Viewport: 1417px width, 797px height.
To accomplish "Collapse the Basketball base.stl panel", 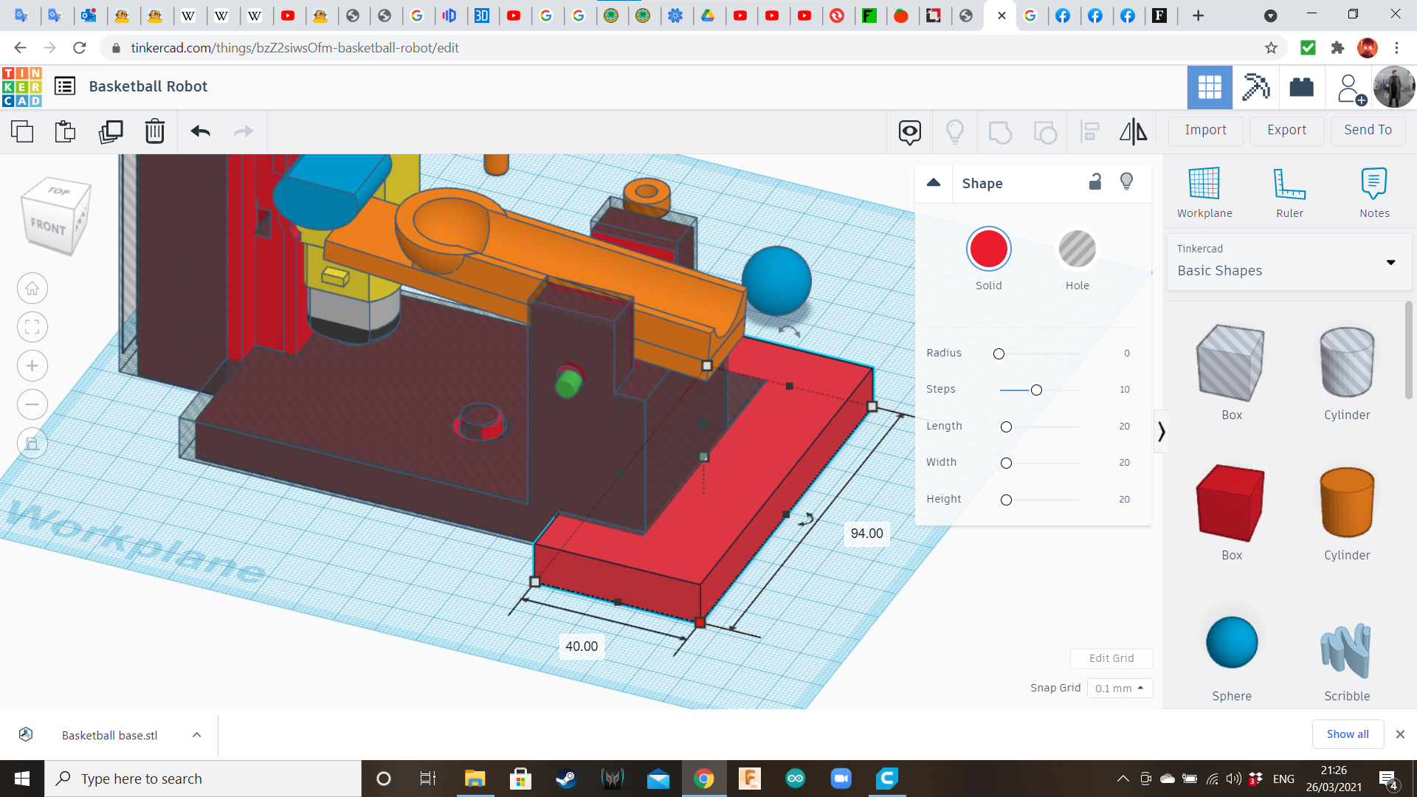I will (x=196, y=734).
